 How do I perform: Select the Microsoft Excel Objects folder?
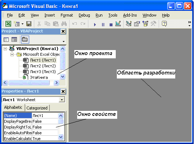tap(41, 54)
